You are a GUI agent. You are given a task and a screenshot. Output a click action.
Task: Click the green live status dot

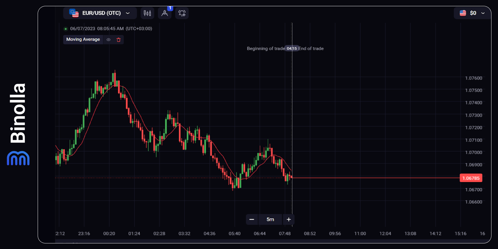[x=66, y=29]
